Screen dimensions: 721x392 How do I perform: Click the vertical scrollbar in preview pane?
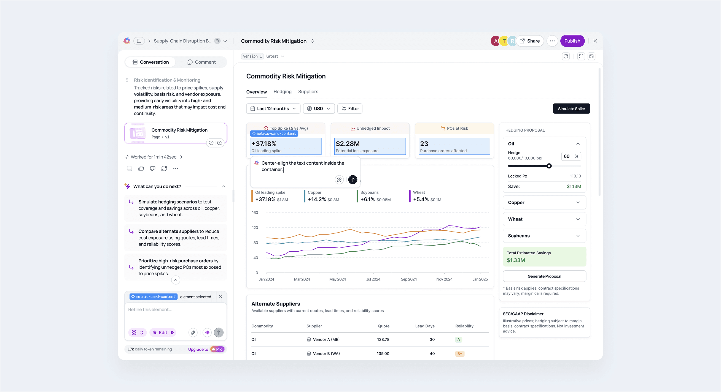pyautogui.click(x=599, y=131)
